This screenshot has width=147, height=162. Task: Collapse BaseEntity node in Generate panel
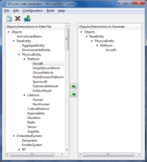point(87,36)
